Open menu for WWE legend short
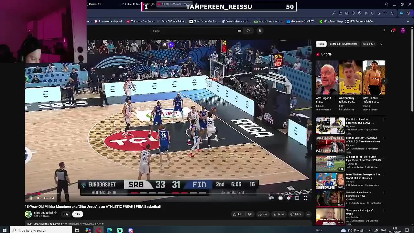The height and width of the screenshot is (233, 414). 335,99
